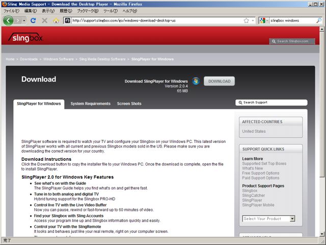Click the site identity icon in the URL bar
326x245 pixels.
point(67,20)
